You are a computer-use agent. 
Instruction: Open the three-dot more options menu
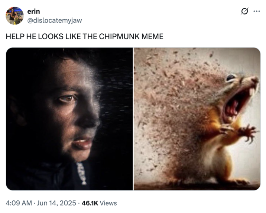tap(256, 11)
